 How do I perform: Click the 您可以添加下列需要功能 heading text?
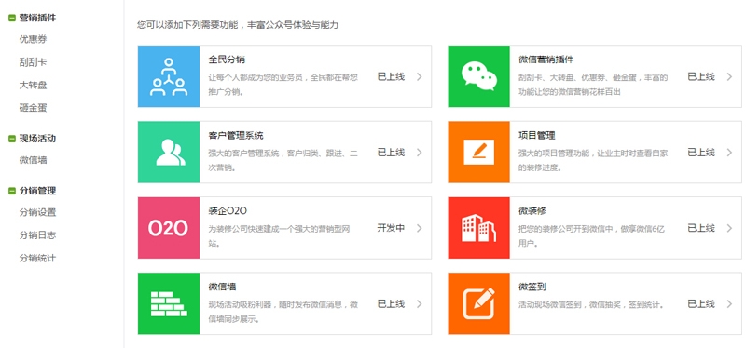click(238, 25)
